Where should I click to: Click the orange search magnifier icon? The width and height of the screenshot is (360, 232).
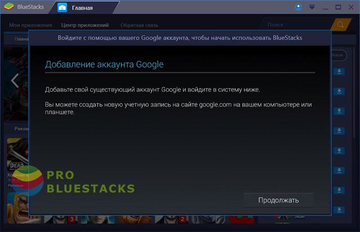340,25
